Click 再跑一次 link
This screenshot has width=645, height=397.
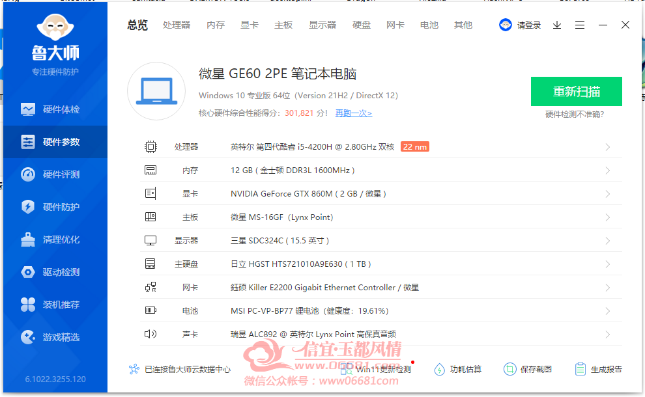point(354,113)
